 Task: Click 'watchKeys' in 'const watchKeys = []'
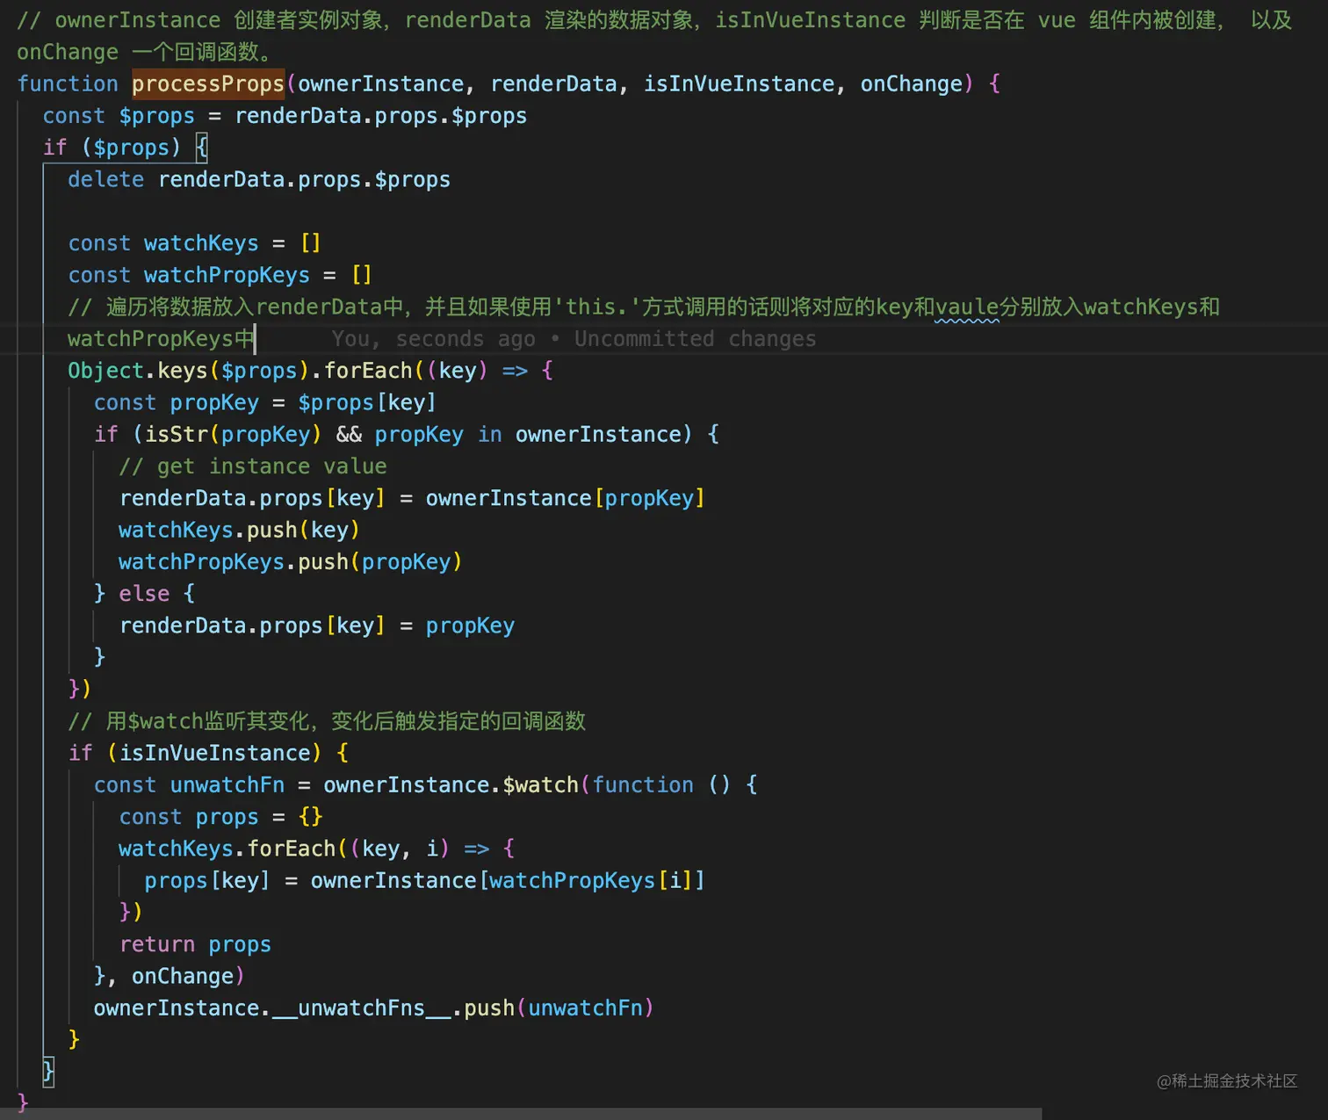(201, 243)
